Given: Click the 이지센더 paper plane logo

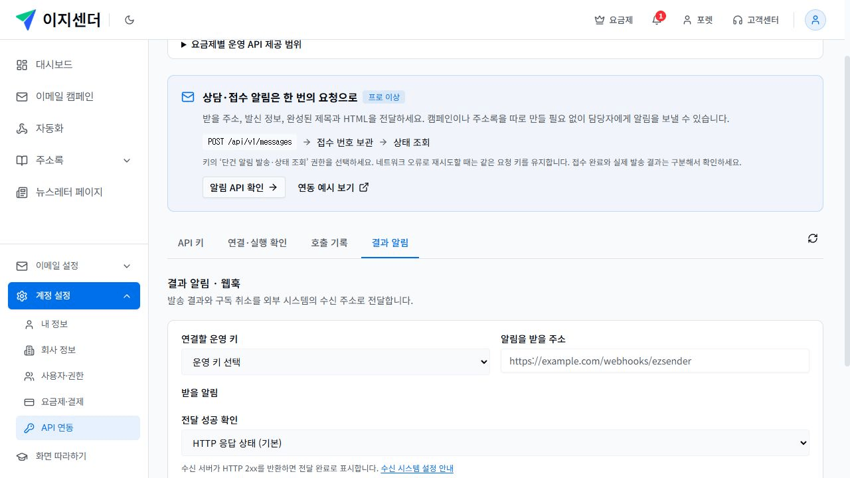Looking at the screenshot, I should pos(26,20).
